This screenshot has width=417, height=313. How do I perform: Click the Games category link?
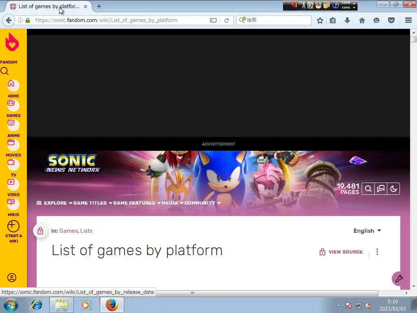point(68,231)
